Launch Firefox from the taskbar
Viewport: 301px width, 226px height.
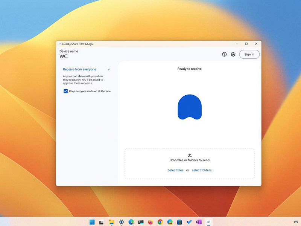(150, 222)
